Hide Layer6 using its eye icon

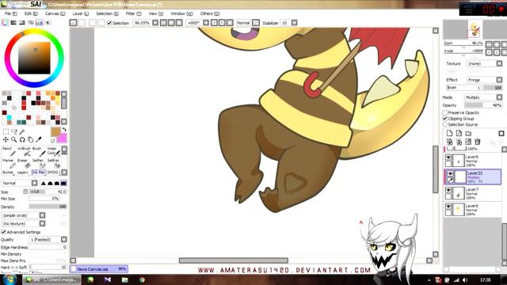[x=448, y=206]
